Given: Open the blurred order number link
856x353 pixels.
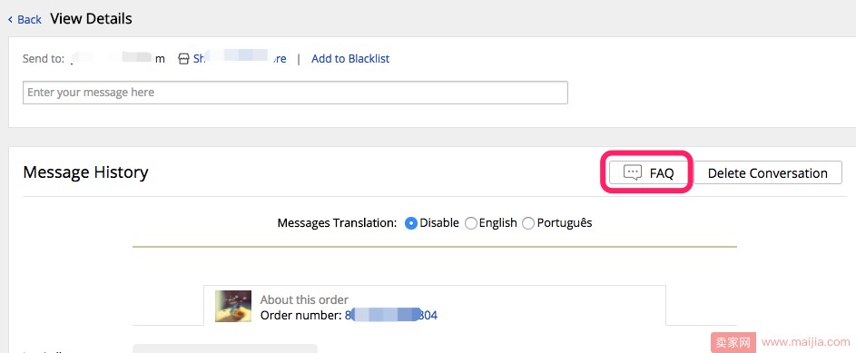Looking at the screenshot, I should pyautogui.click(x=391, y=316).
